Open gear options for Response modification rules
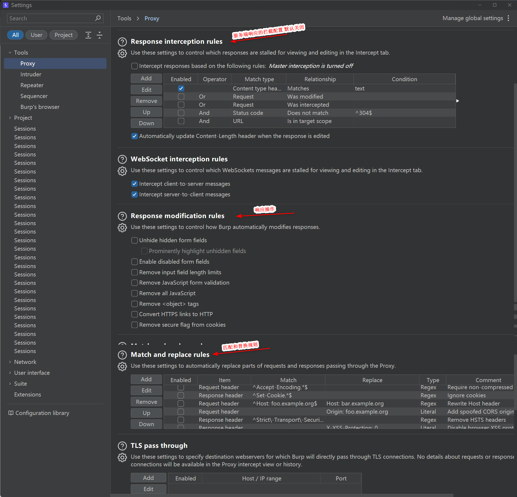Image resolution: width=517 pixels, height=497 pixels. pos(122,228)
